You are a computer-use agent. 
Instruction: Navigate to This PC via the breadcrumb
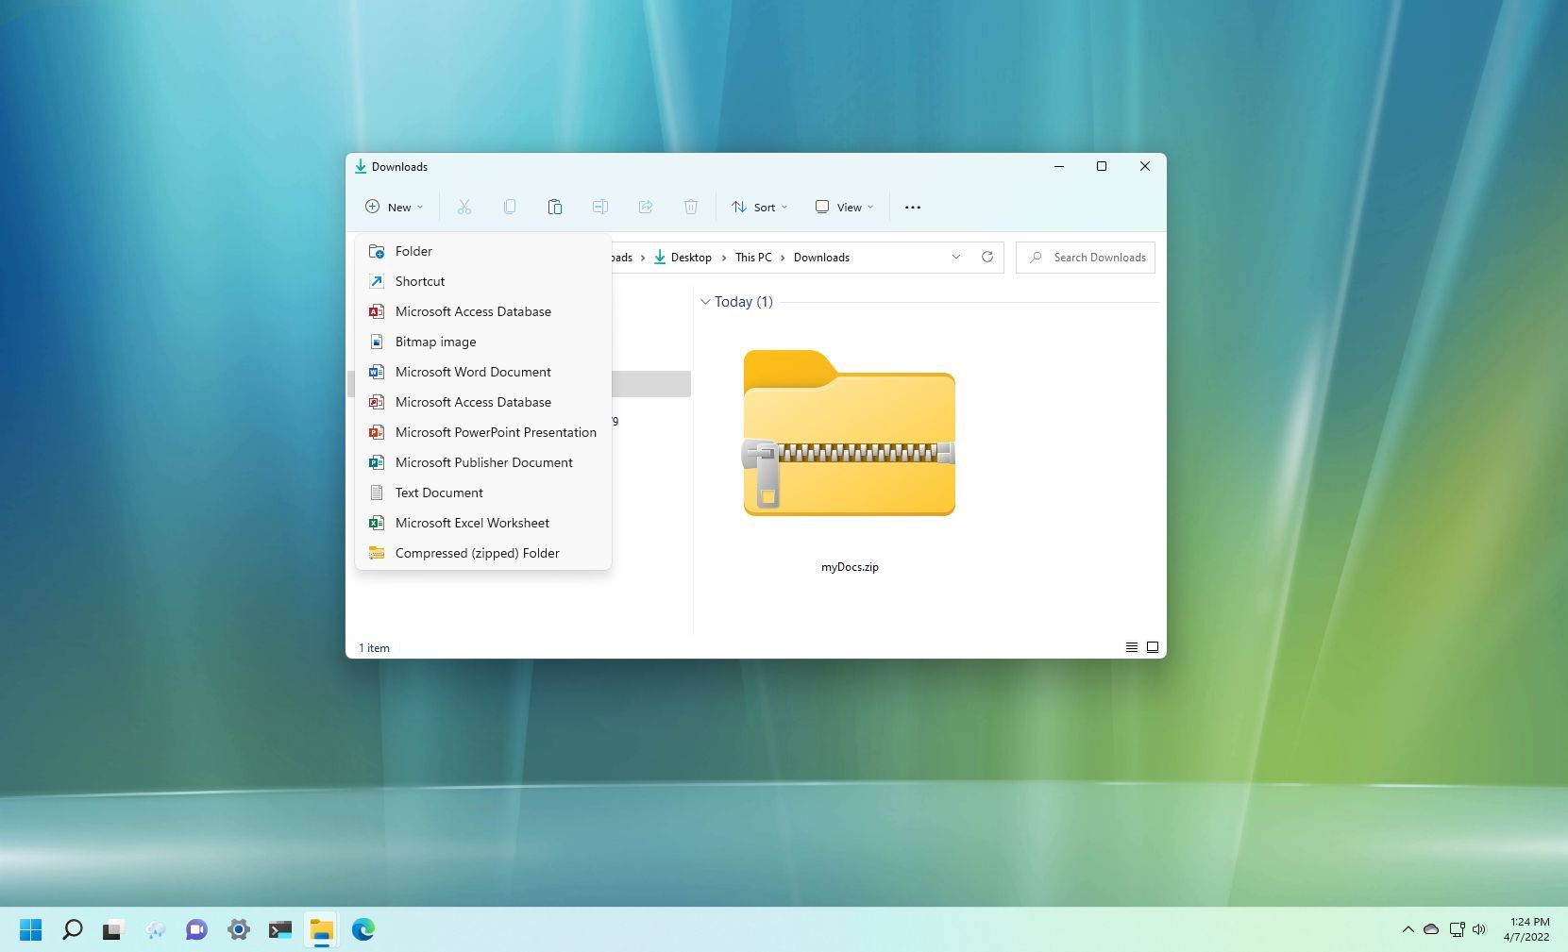click(753, 257)
